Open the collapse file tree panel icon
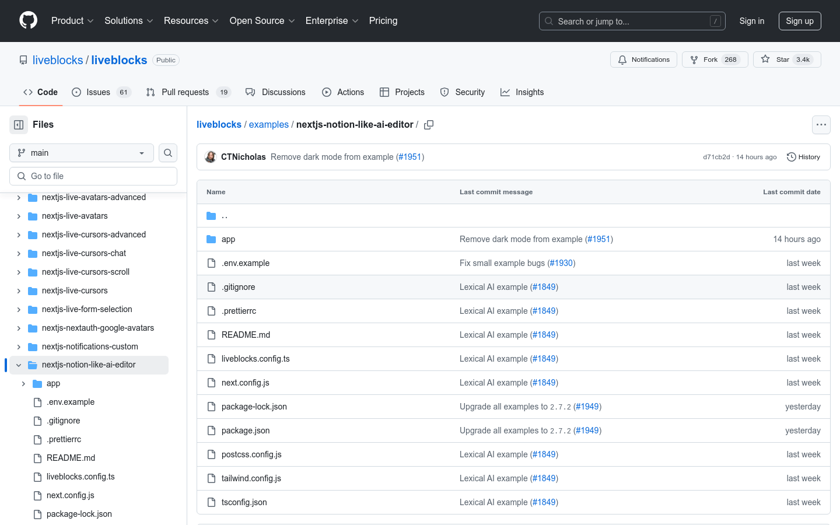The height and width of the screenshot is (525, 840). [18, 124]
